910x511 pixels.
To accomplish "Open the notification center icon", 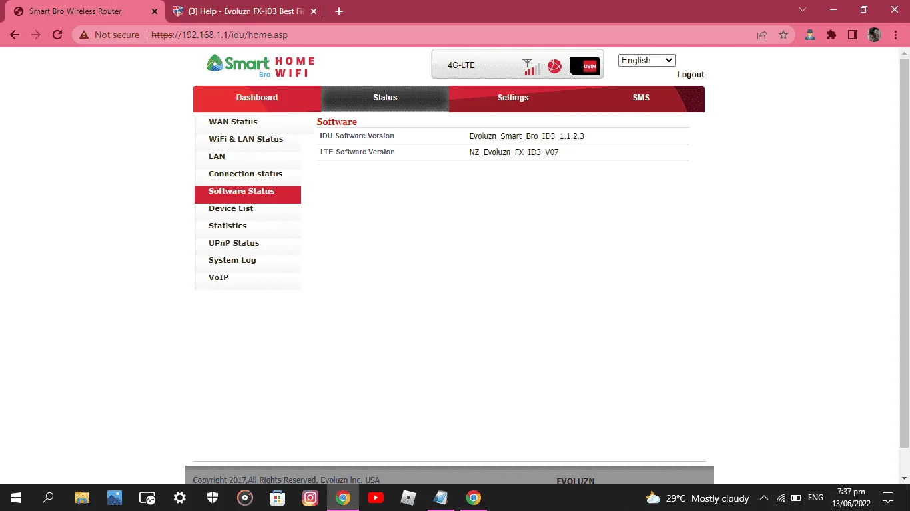I will point(887,498).
